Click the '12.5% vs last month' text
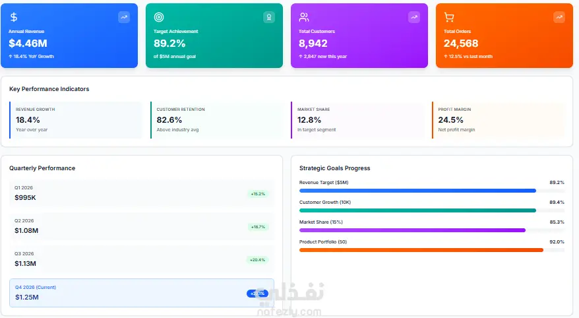Viewport: 579px width, 318px height. click(468, 57)
